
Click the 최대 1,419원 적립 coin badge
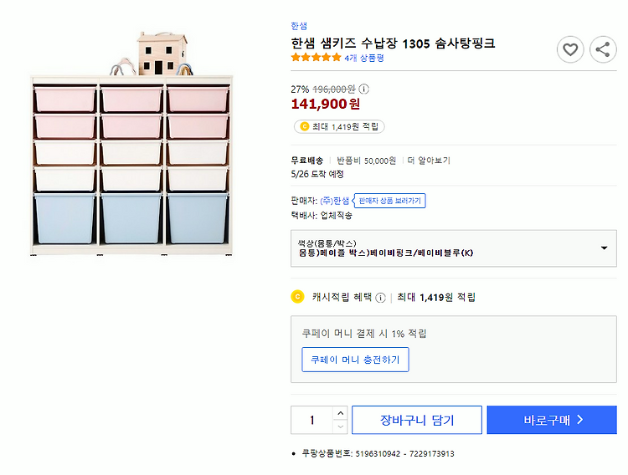(x=339, y=126)
